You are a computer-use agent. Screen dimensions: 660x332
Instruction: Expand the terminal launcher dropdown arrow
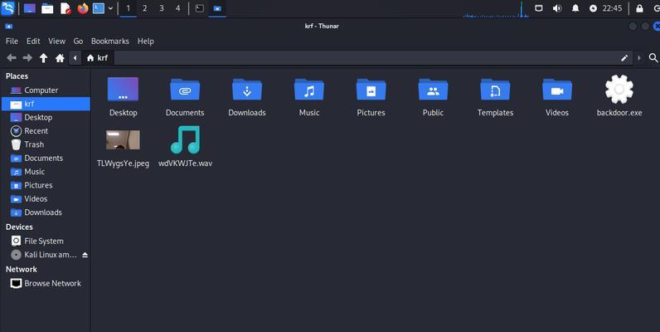tap(110, 8)
